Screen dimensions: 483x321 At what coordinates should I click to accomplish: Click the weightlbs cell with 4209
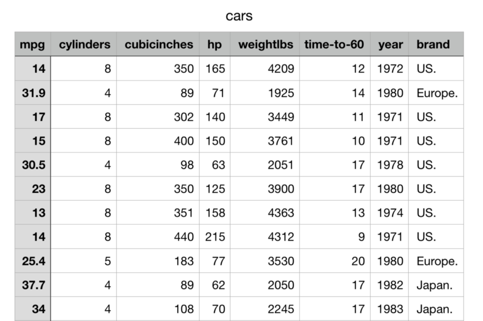pos(265,69)
